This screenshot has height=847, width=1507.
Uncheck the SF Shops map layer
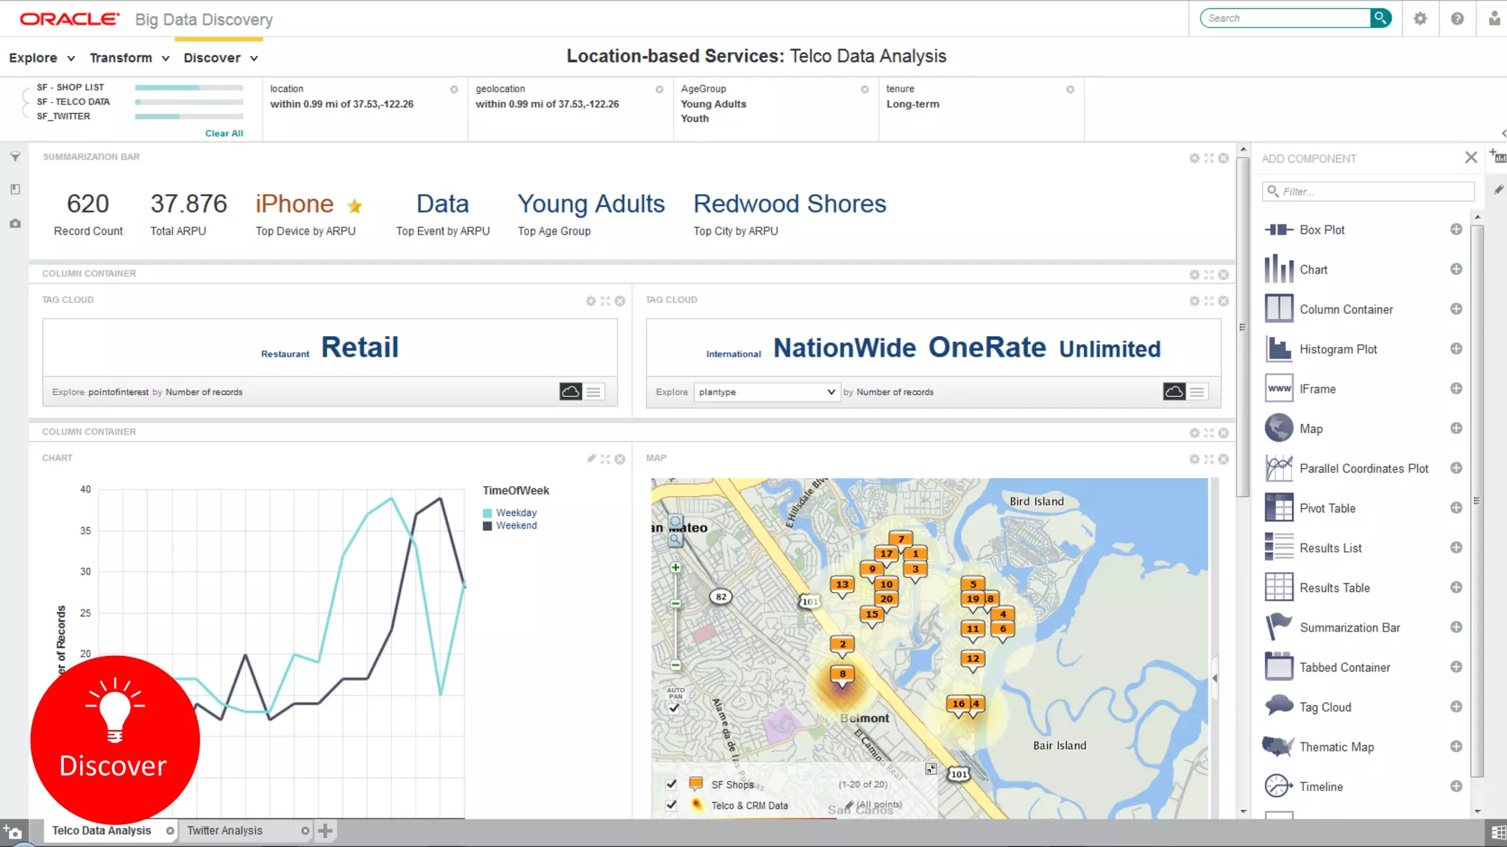coord(671,784)
